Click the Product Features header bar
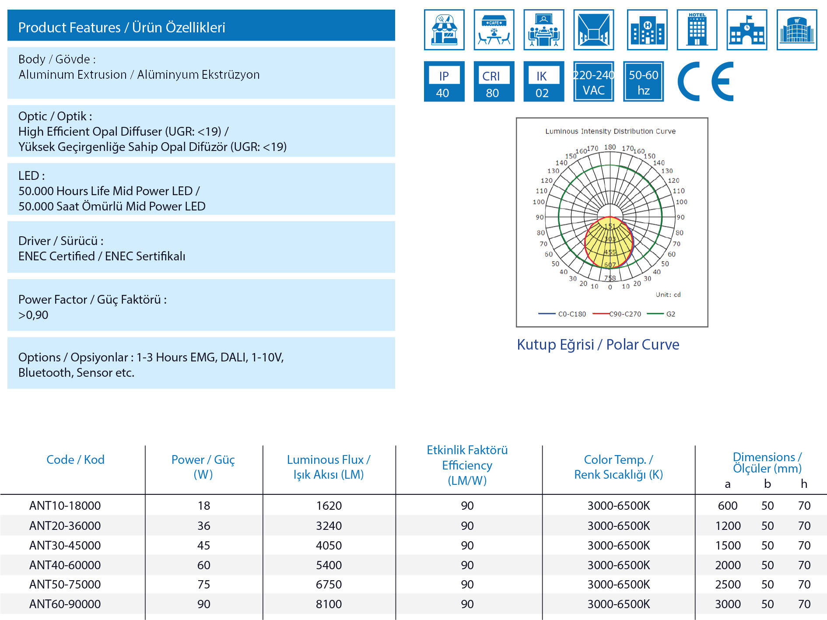The width and height of the screenshot is (827, 620). point(201,27)
